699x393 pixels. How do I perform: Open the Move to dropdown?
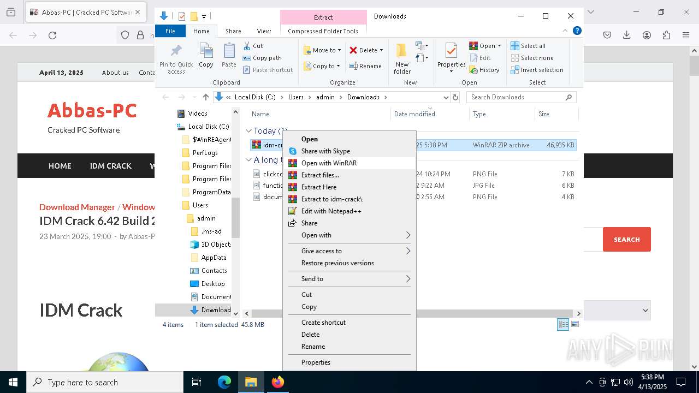point(322,50)
